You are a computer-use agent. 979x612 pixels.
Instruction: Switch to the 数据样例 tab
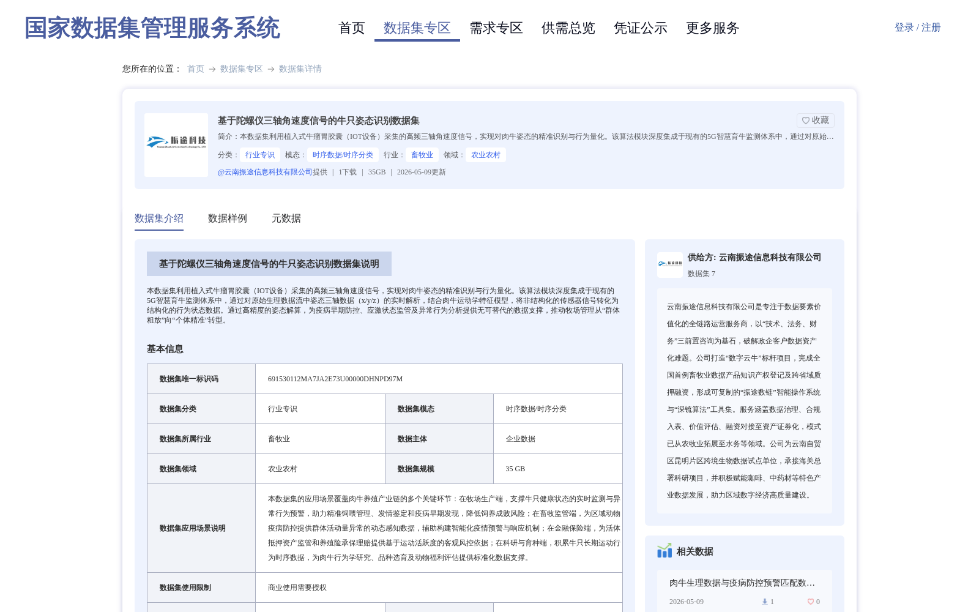click(x=228, y=218)
